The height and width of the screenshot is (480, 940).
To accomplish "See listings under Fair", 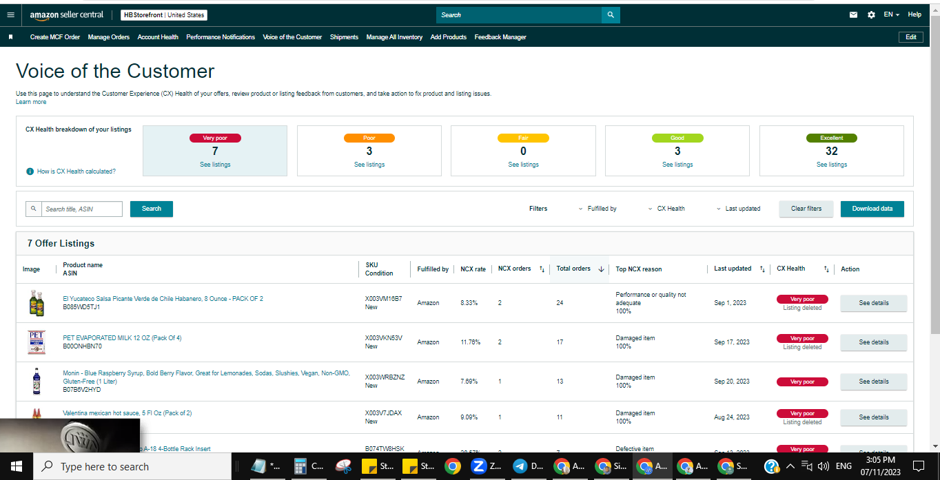I will click(524, 165).
